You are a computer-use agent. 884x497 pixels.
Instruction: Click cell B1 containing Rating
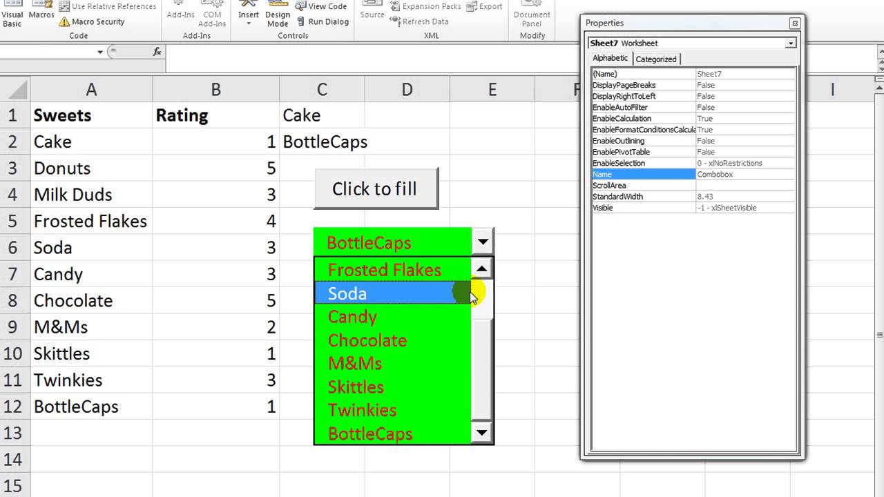pyautogui.click(x=215, y=115)
